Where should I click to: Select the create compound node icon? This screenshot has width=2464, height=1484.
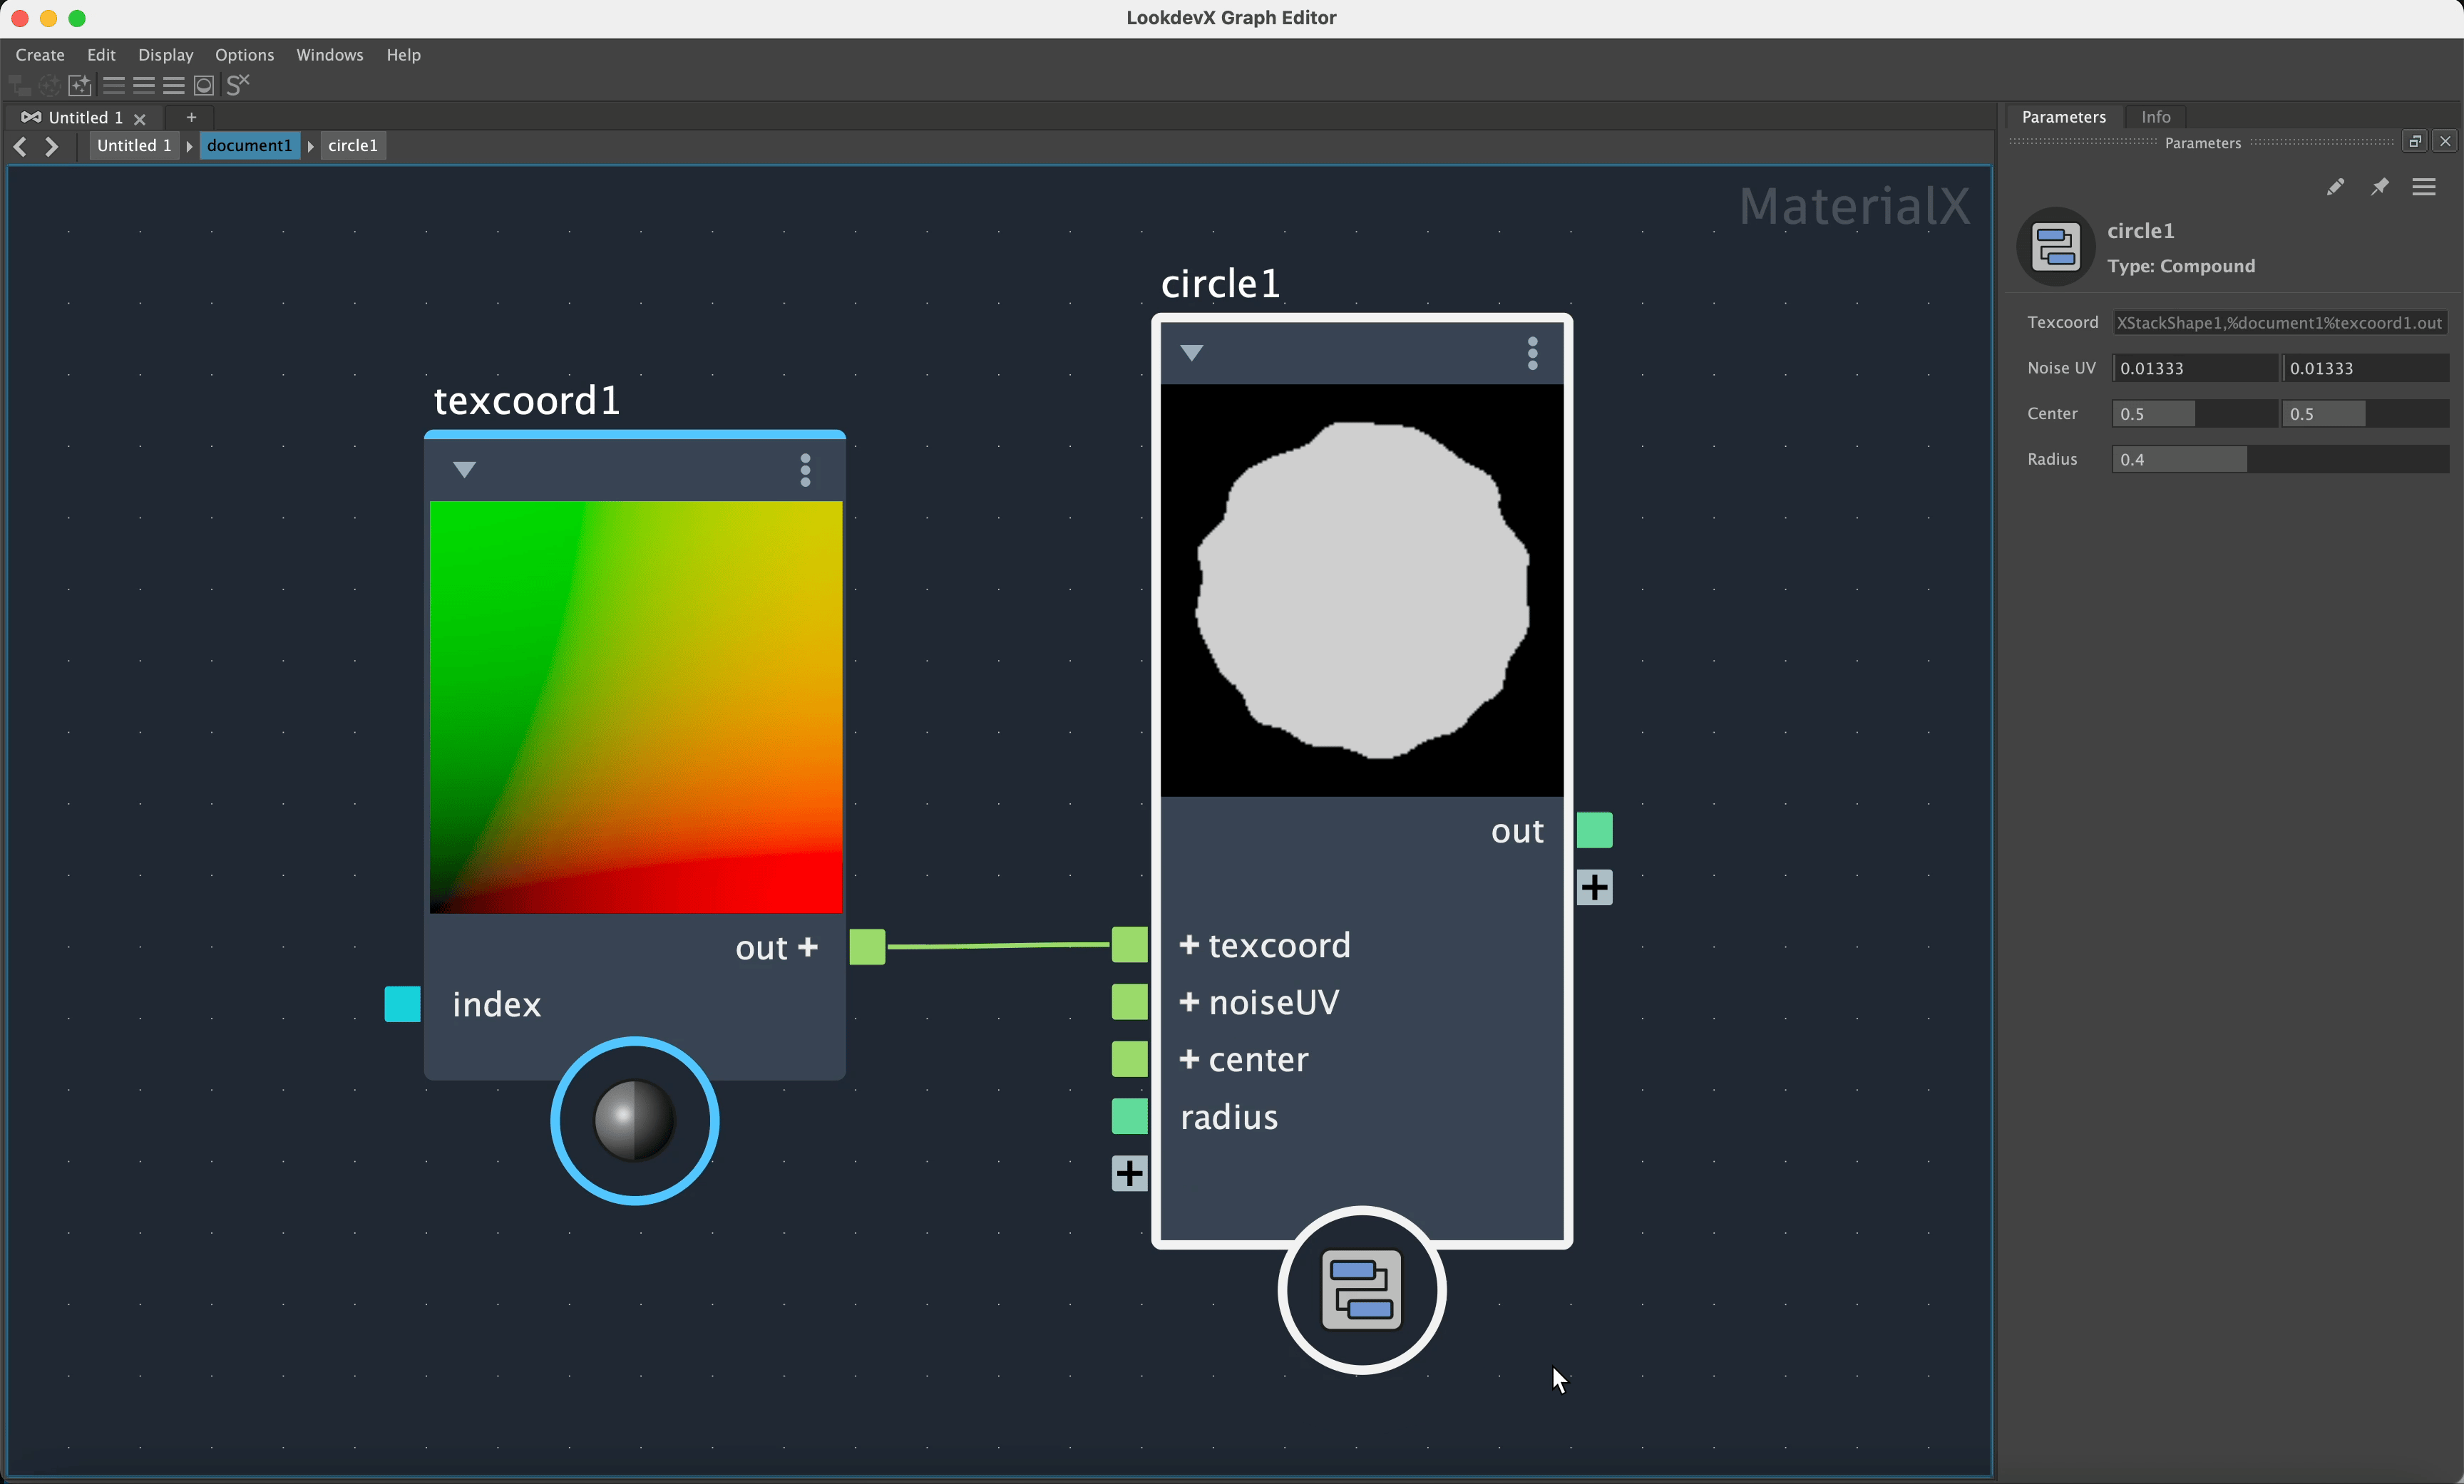point(19,85)
